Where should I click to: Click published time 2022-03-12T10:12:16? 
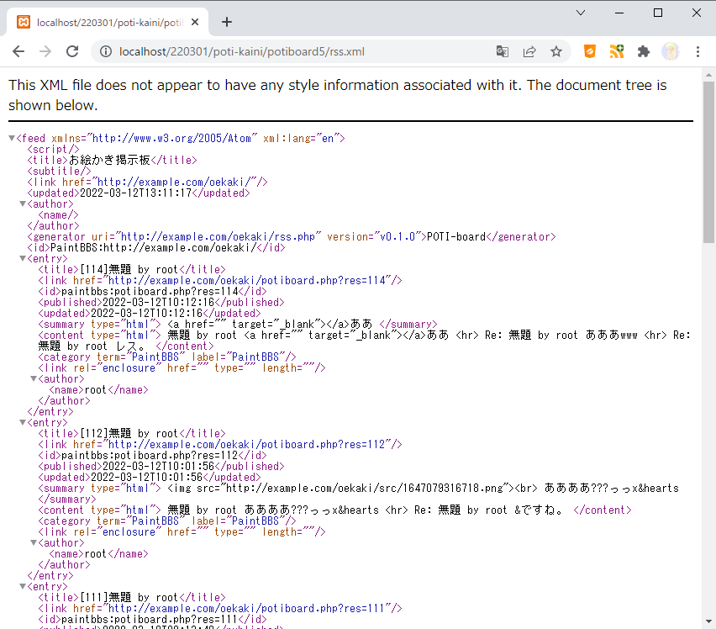point(159,303)
